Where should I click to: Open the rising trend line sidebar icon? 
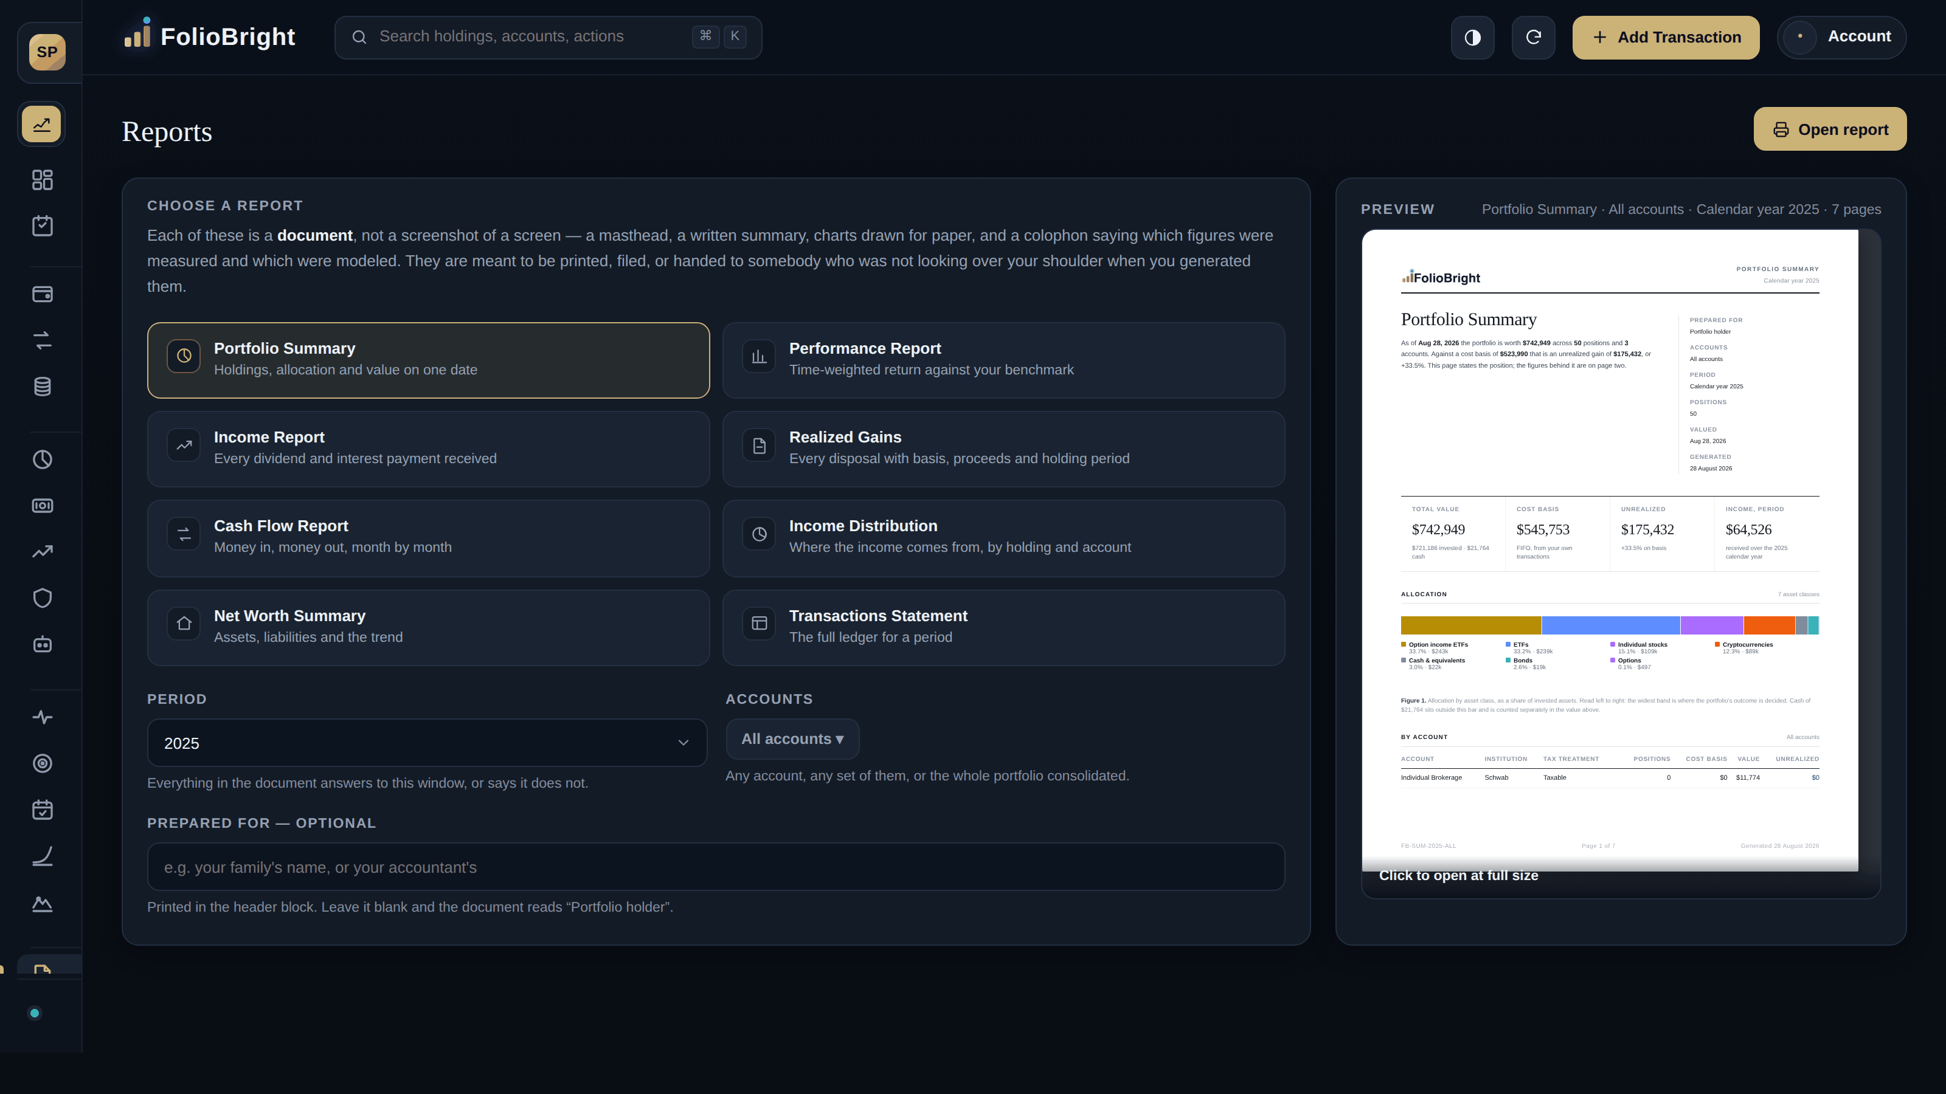tap(43, 552)
